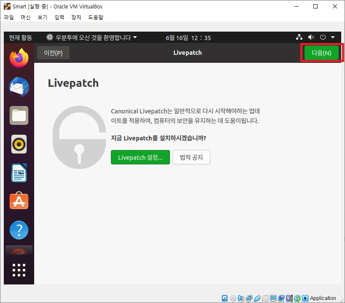Viewport: 345px width, 303px height.
Task: Launch Rhythmbox music player from the dock
Action: (19, 144)
